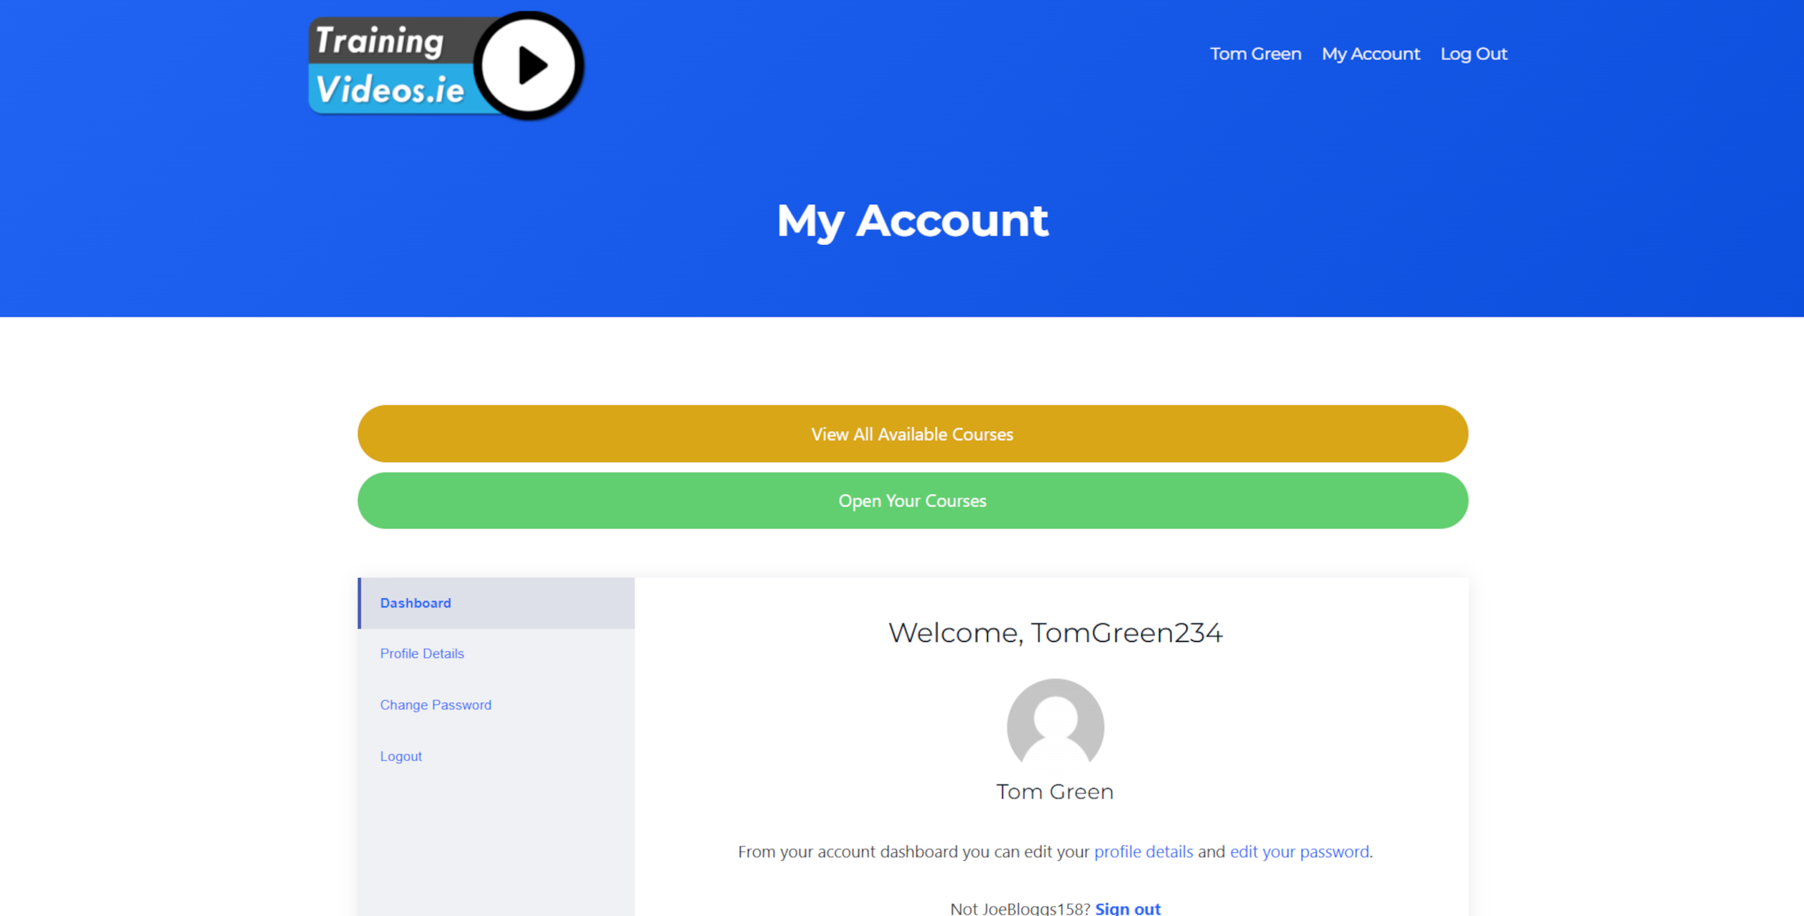The height and width of the screenshot is (916, 1804).
Task: Click the Welcome, TomGreen234 heading
Action: coord(1055,632)
